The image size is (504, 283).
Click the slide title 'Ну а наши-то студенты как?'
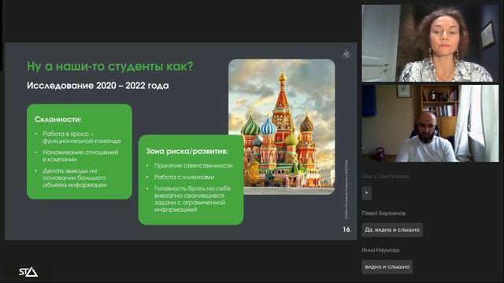coord(110,66)
